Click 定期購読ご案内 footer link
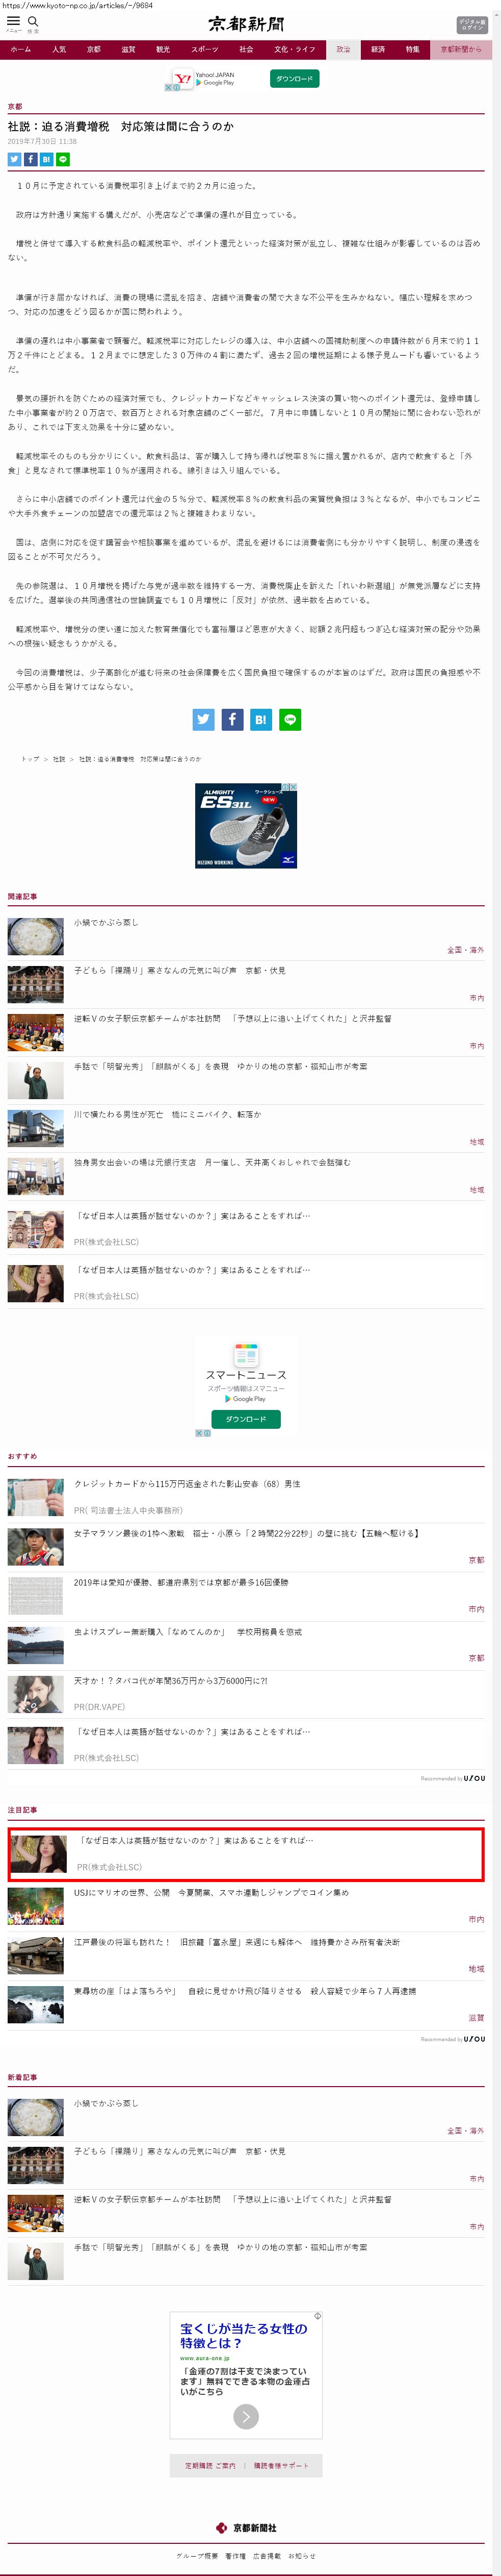This screenshot has height=2576, width=501. [210, 2465]
